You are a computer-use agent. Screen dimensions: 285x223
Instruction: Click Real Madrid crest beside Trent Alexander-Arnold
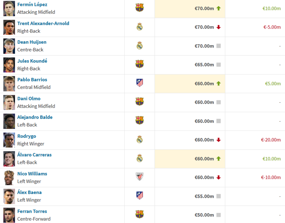click(x=139, y=26)
